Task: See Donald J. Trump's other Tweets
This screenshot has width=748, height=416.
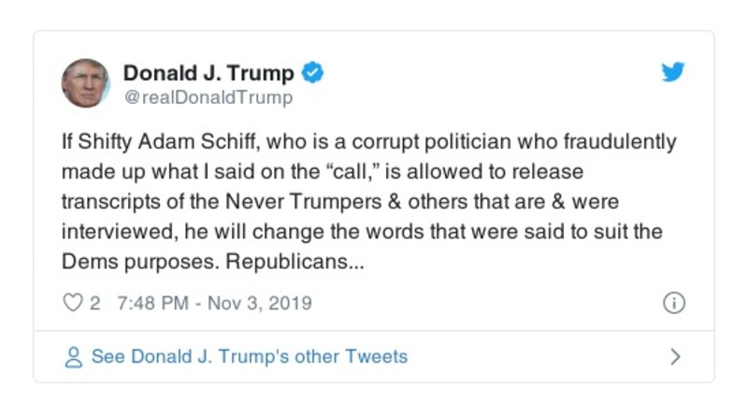Action: [249, 357]
